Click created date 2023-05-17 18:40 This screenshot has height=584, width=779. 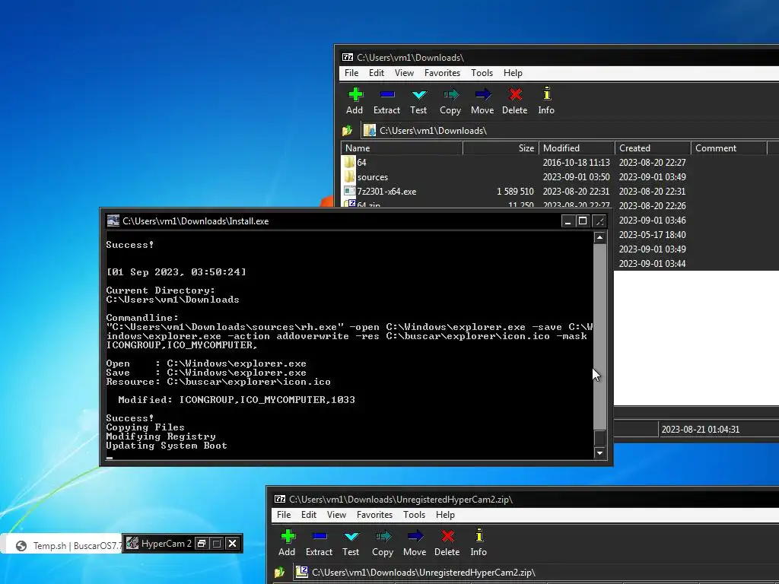tap(652, 234)
